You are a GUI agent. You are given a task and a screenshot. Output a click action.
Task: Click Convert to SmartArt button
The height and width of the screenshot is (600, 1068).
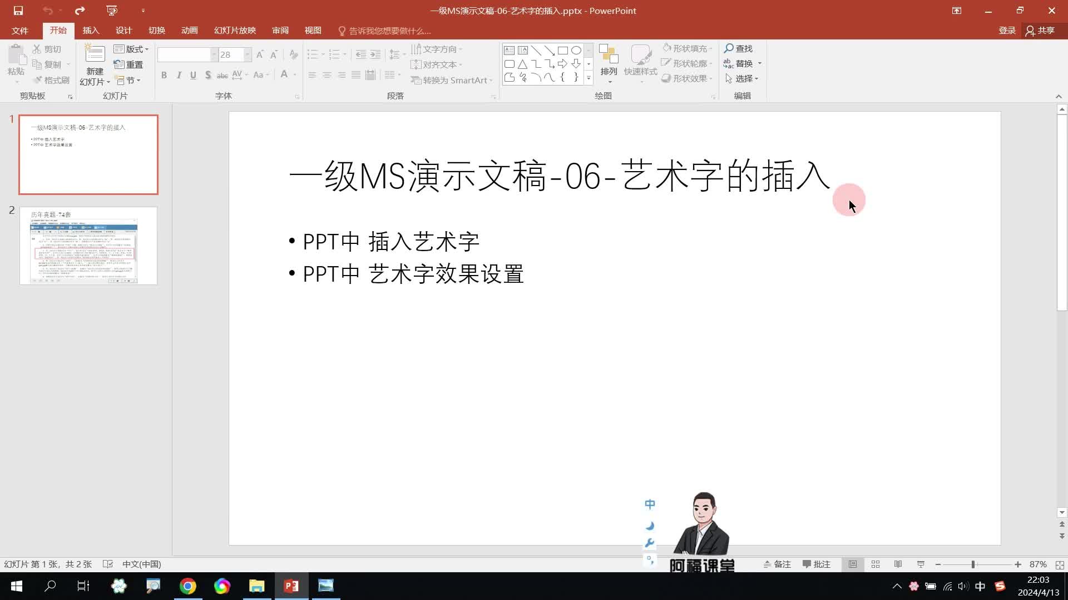[452, 80]
